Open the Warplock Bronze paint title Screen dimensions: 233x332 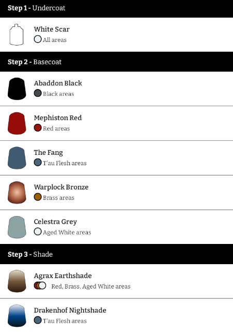61,187
